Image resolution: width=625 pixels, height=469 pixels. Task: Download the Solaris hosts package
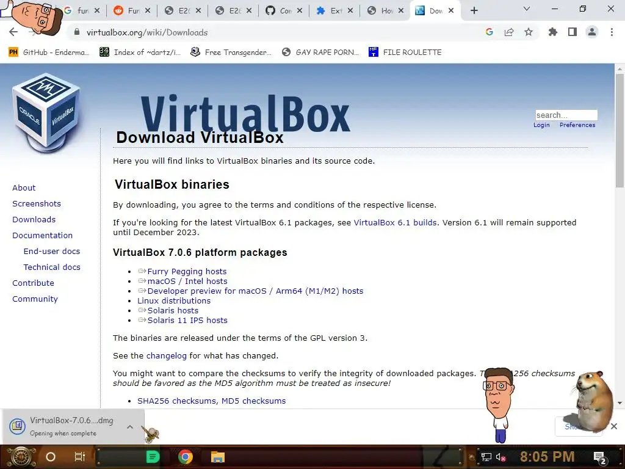click(173, 311)
